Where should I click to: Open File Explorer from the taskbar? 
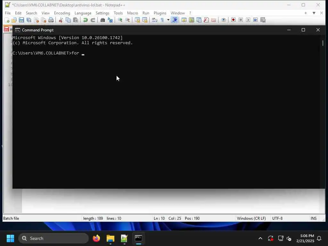coord(111,238)
